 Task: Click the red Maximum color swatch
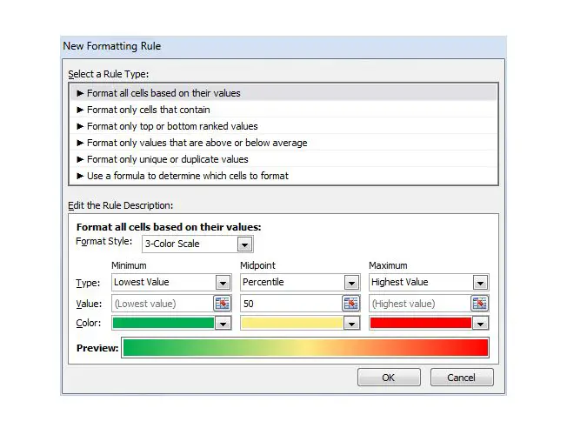[x=421, y=323]
